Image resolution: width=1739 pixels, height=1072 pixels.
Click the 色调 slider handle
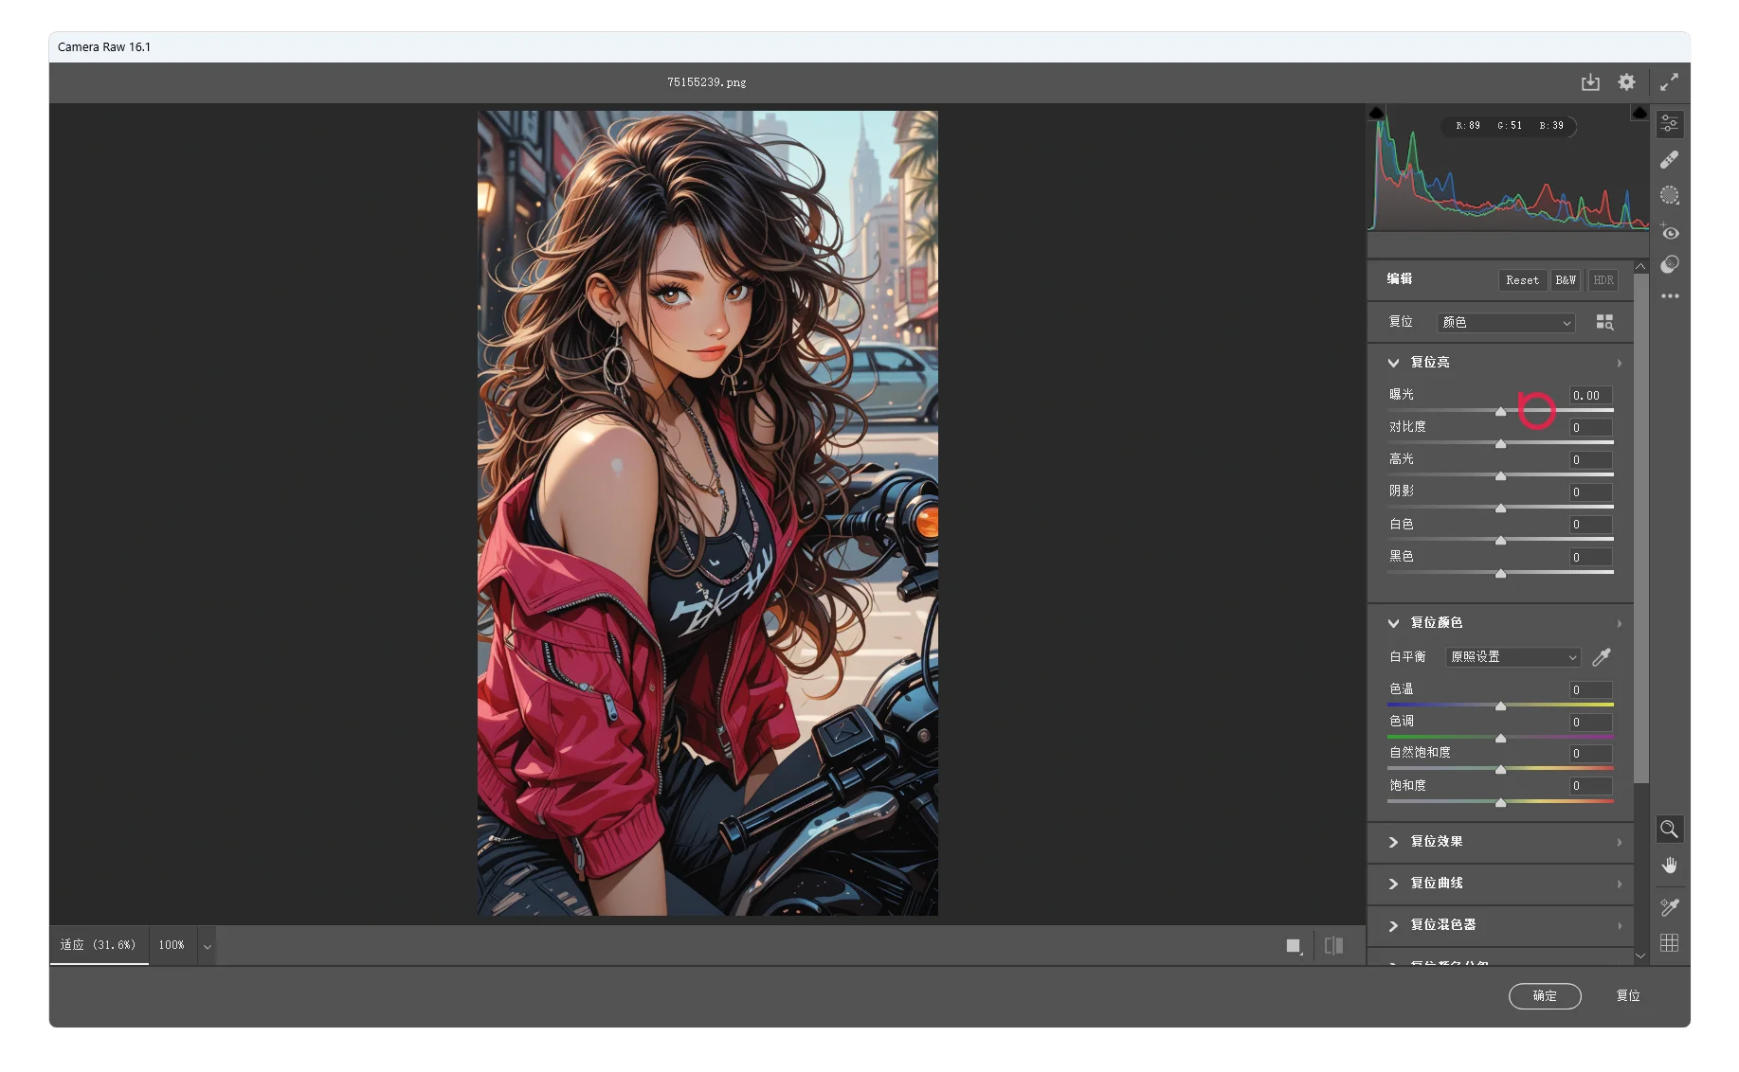click(1500, 738)
